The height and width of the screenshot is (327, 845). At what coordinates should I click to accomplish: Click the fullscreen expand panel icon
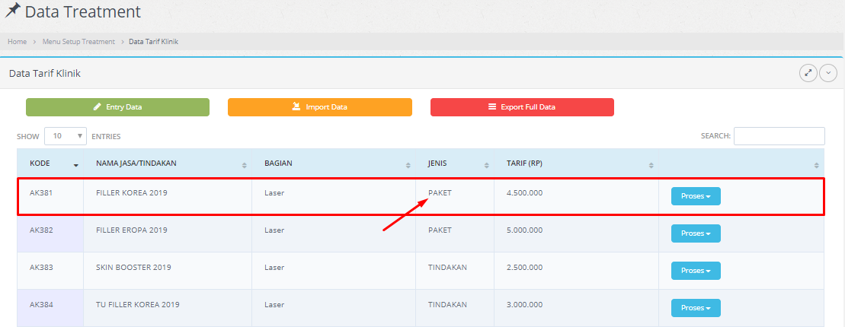(808, 73)
